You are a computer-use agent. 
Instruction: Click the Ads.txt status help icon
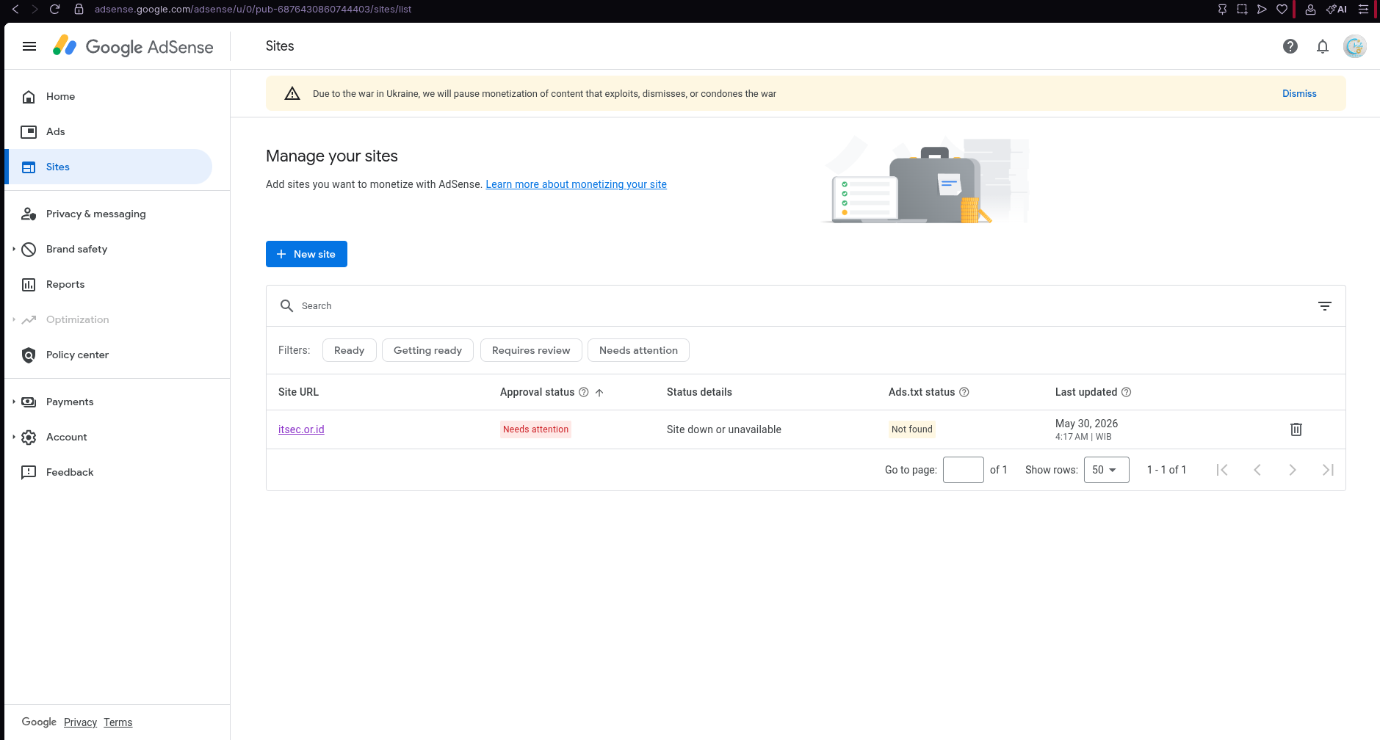tap(964, 392)
